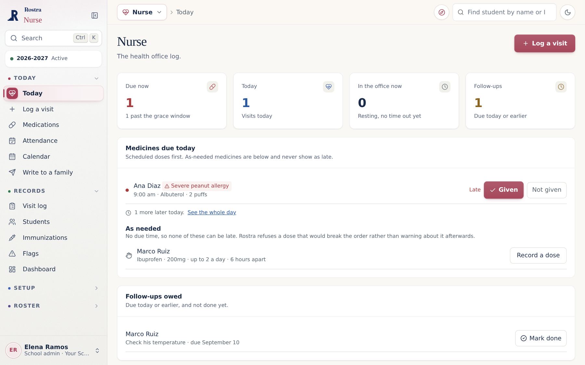Click the ER avatar for Elena Ramos
The image size is (585, 365).
coord(13,350)
